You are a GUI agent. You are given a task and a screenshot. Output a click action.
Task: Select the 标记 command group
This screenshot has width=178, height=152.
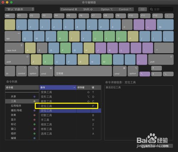click(22, 124)
